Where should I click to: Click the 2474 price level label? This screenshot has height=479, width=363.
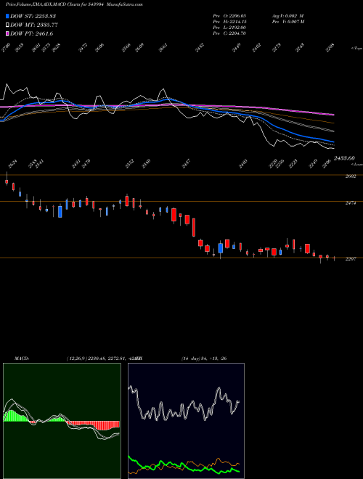coord(351,202)
